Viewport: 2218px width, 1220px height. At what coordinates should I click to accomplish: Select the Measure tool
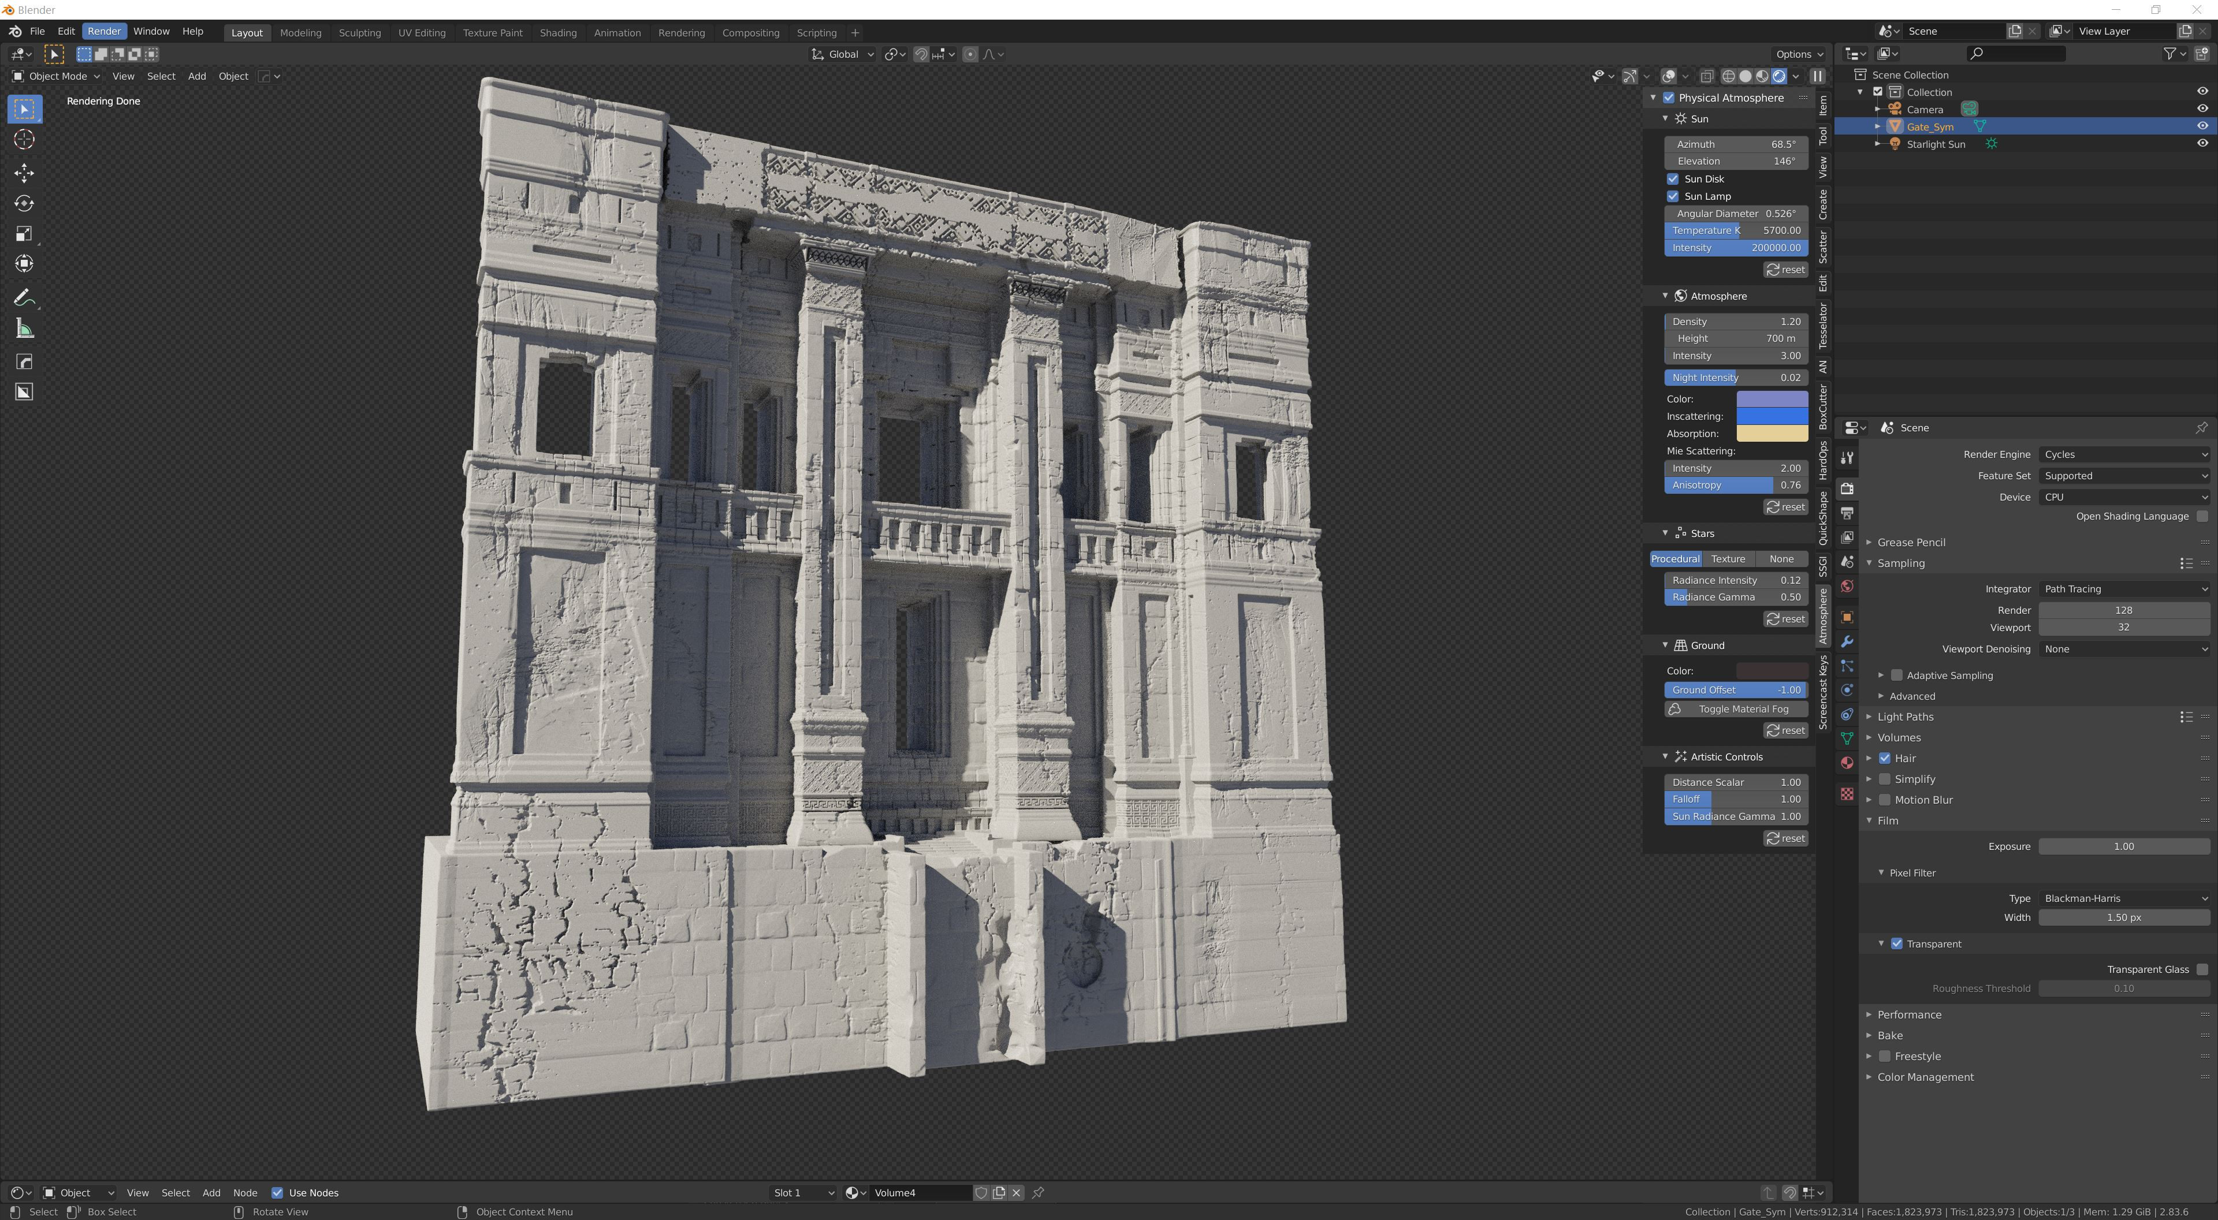pos(24,328)
